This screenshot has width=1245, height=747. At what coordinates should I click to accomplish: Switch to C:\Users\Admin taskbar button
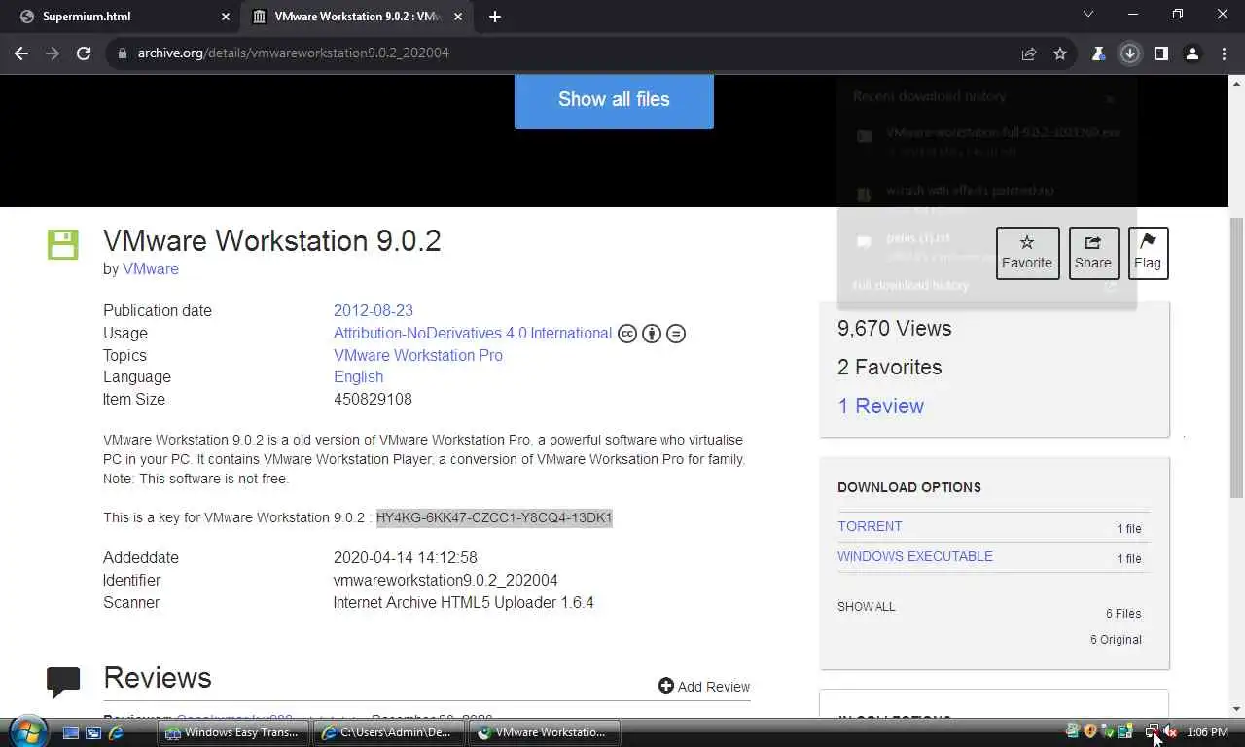388,732
